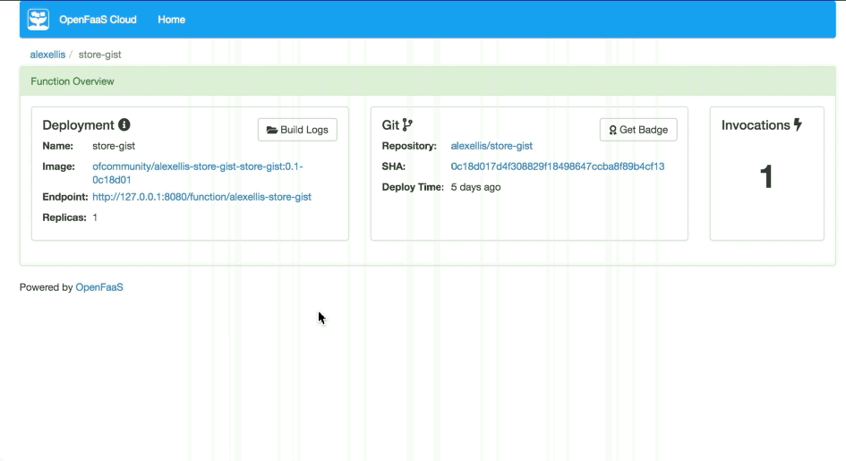Click the Replicas value 1
The height and width of the screenshot is (461, 846).
tap(95, 218)
